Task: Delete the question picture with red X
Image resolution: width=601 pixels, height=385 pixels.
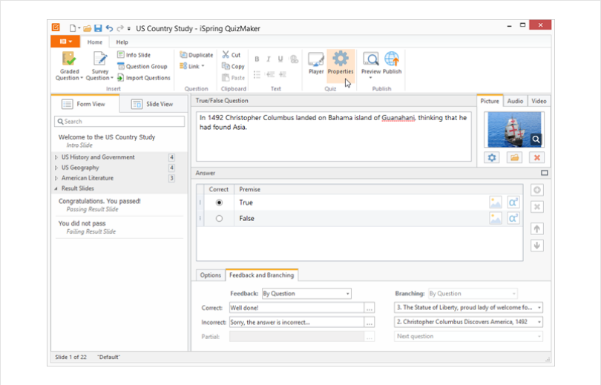Action: (536, 157)
